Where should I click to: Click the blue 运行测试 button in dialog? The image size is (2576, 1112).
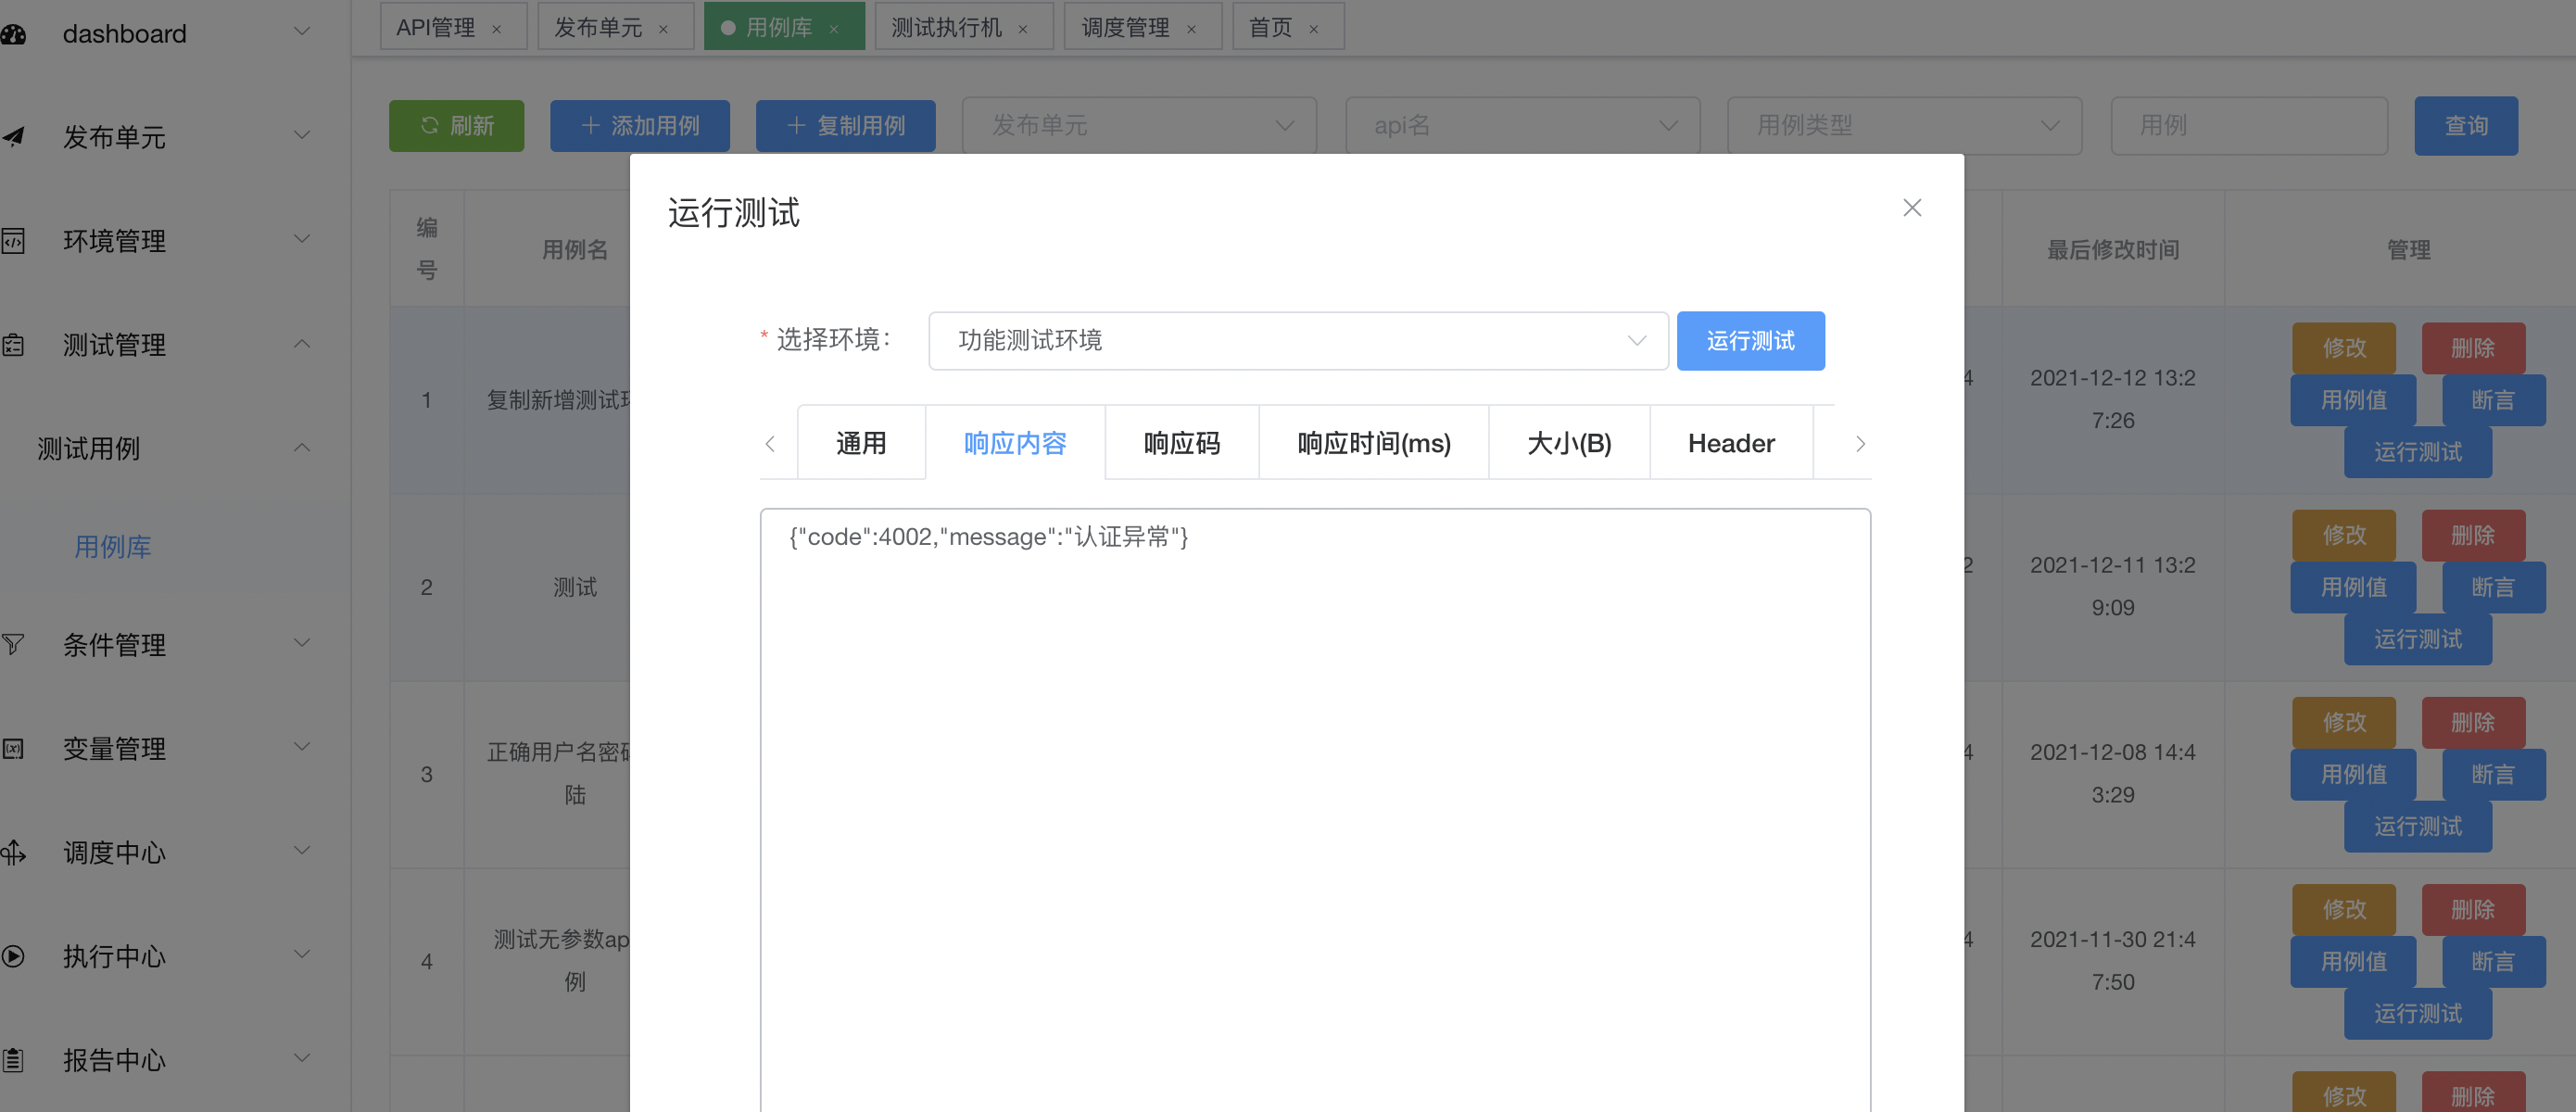(x=1750, y=341)
